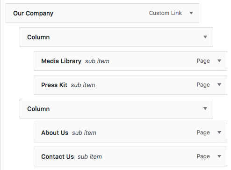231x170 pixels.
Task: Click the Page label on Contact Us
Action: tap(203, 156)
